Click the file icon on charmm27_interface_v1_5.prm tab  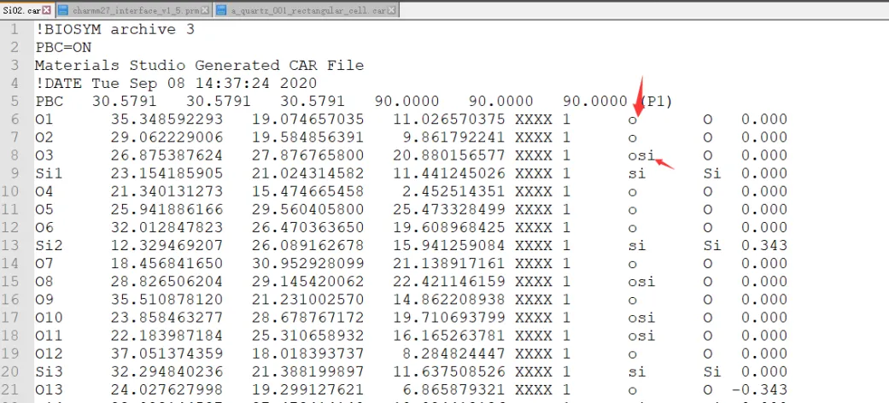63,10
